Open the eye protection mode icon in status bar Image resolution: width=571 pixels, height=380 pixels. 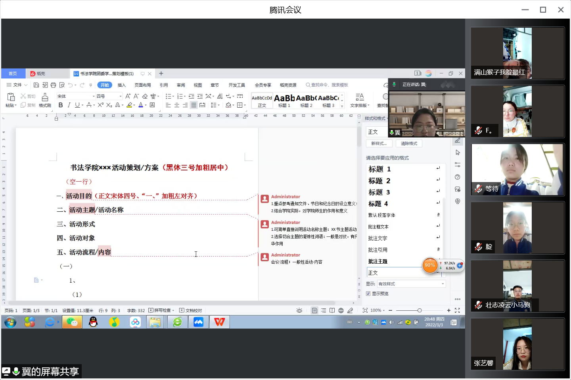point(299,311)
